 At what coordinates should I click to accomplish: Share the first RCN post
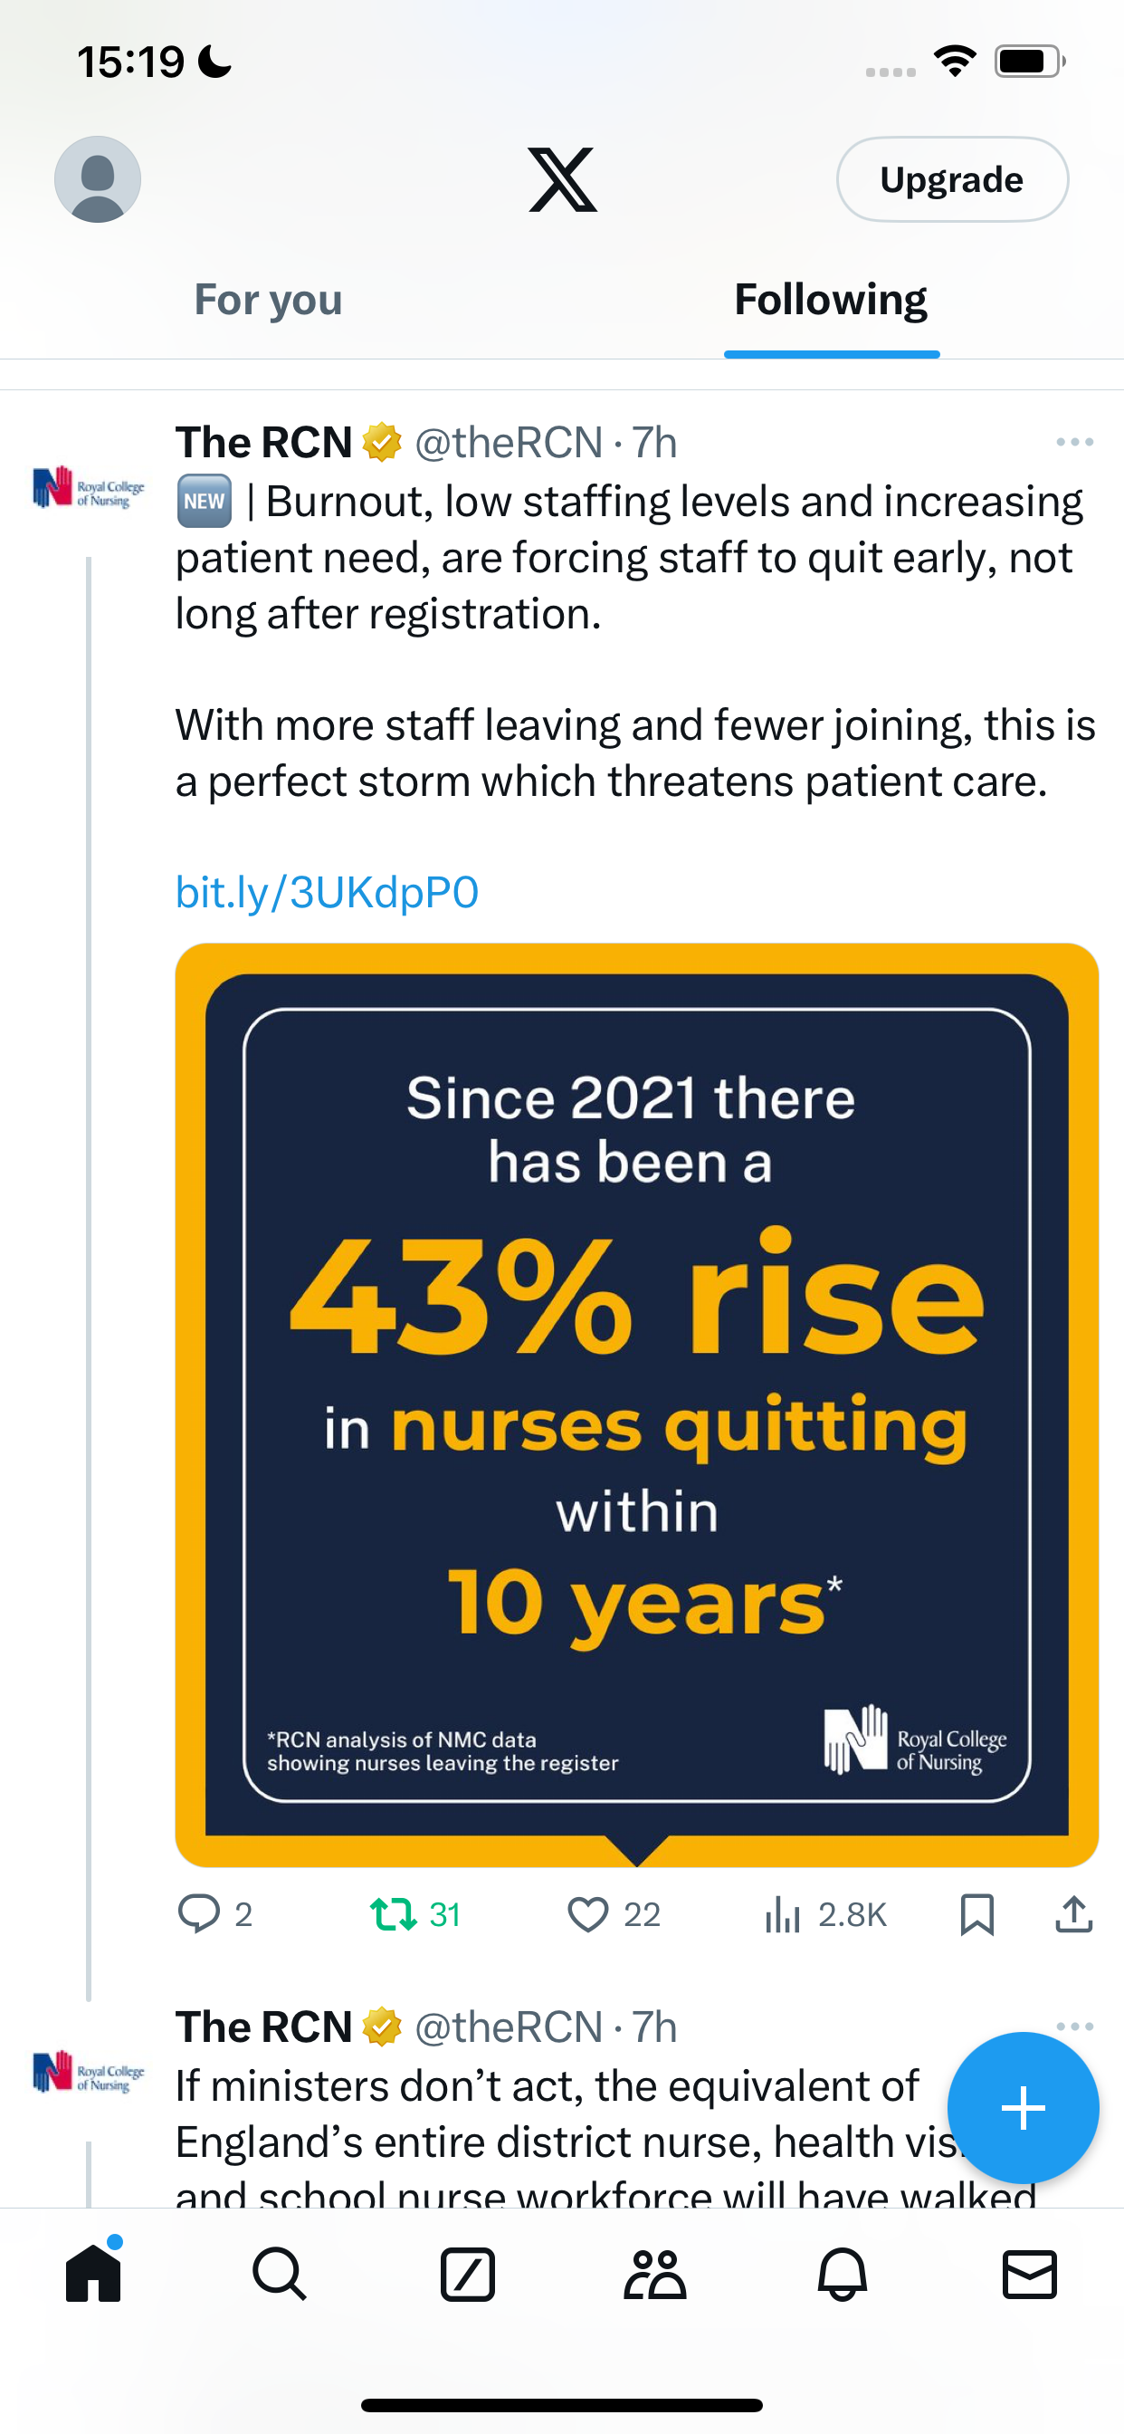coord(1074,1914)
